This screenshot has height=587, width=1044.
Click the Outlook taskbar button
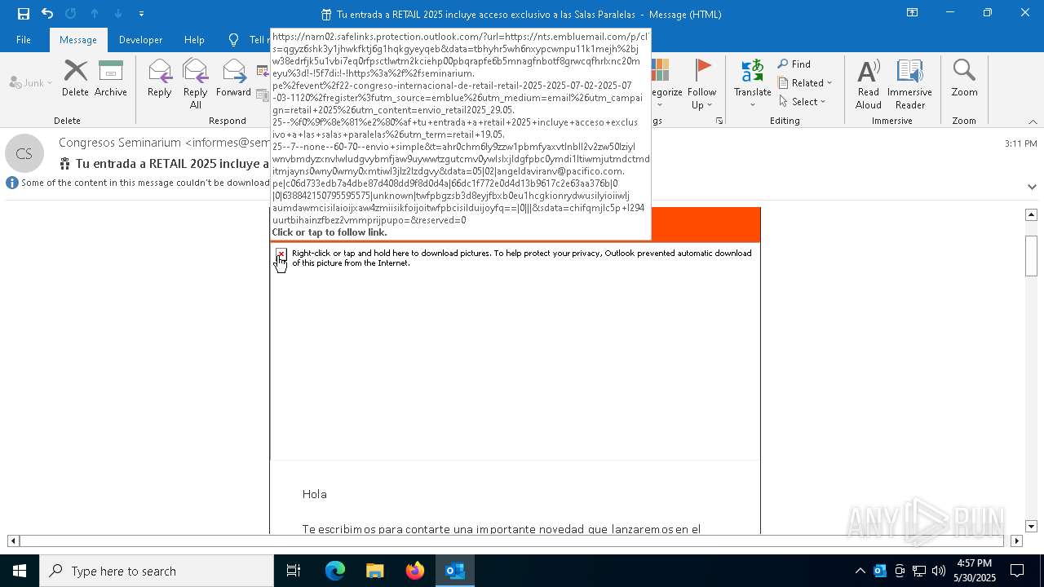coord(454,571)
